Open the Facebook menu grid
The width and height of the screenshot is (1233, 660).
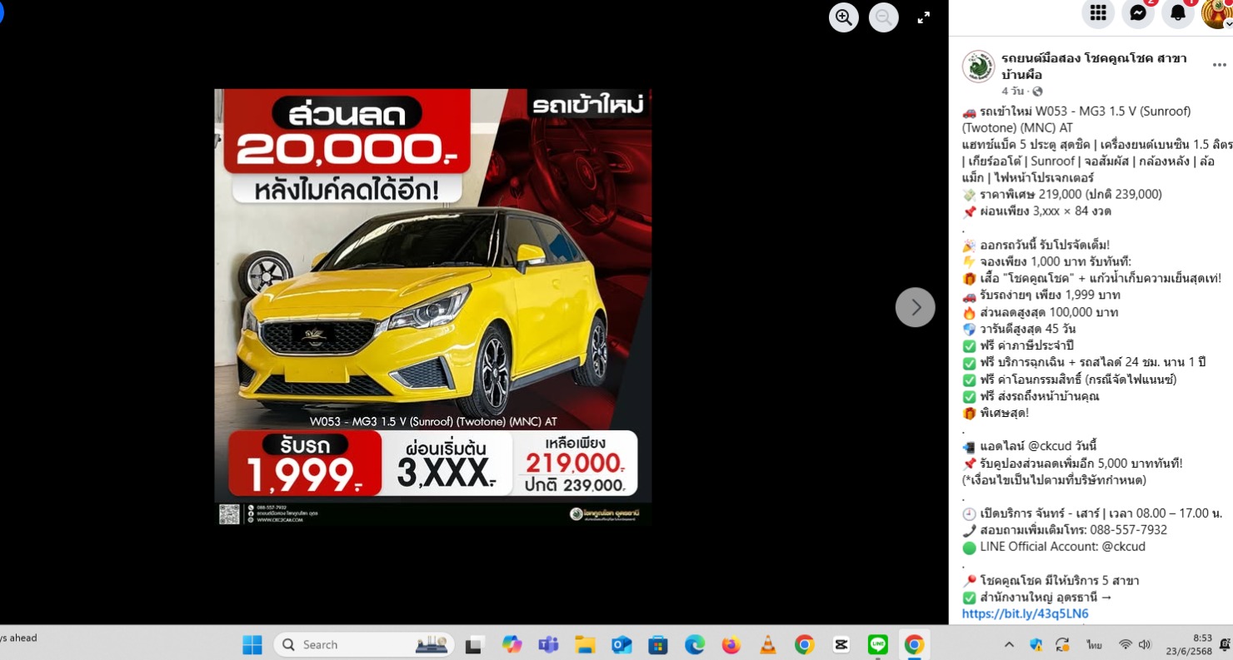tap(1098, 12)
